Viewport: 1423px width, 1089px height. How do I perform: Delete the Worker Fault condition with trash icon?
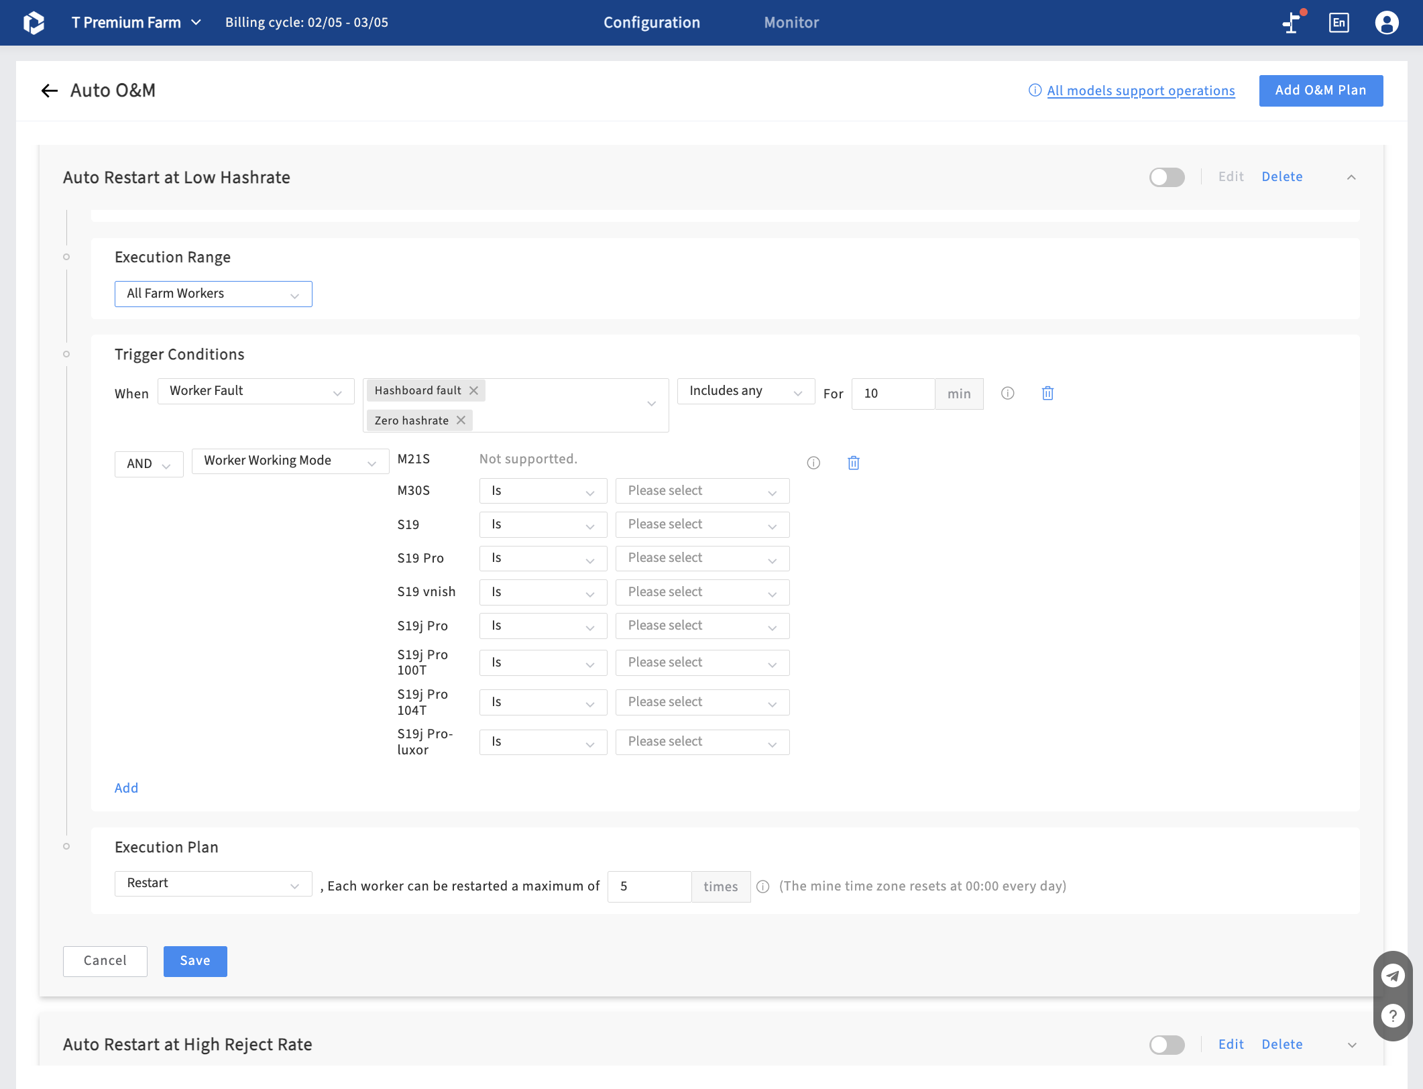1047,394
